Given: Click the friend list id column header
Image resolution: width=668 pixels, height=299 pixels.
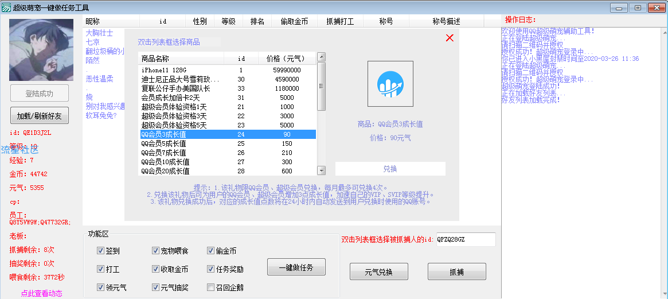Looking at the screenshot, I should point(163,21).
